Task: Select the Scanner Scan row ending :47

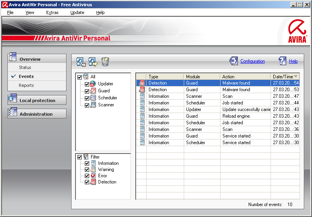Action: click(218, 96)
